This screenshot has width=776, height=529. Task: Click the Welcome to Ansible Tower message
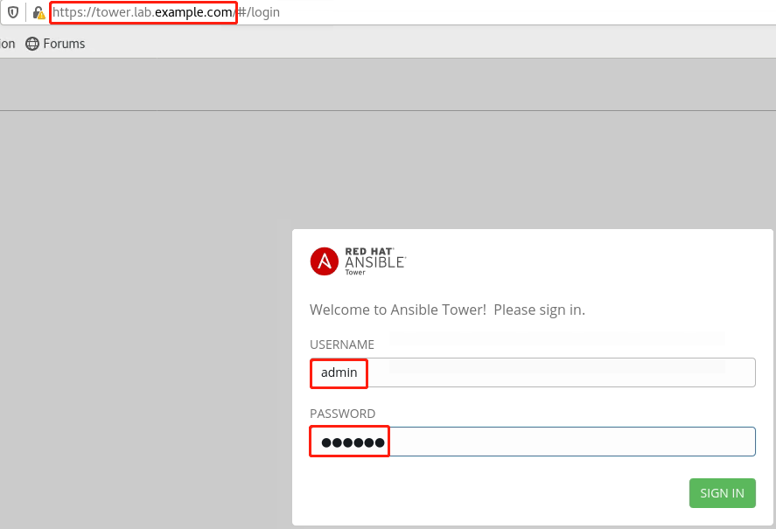[x=447, y=310]
